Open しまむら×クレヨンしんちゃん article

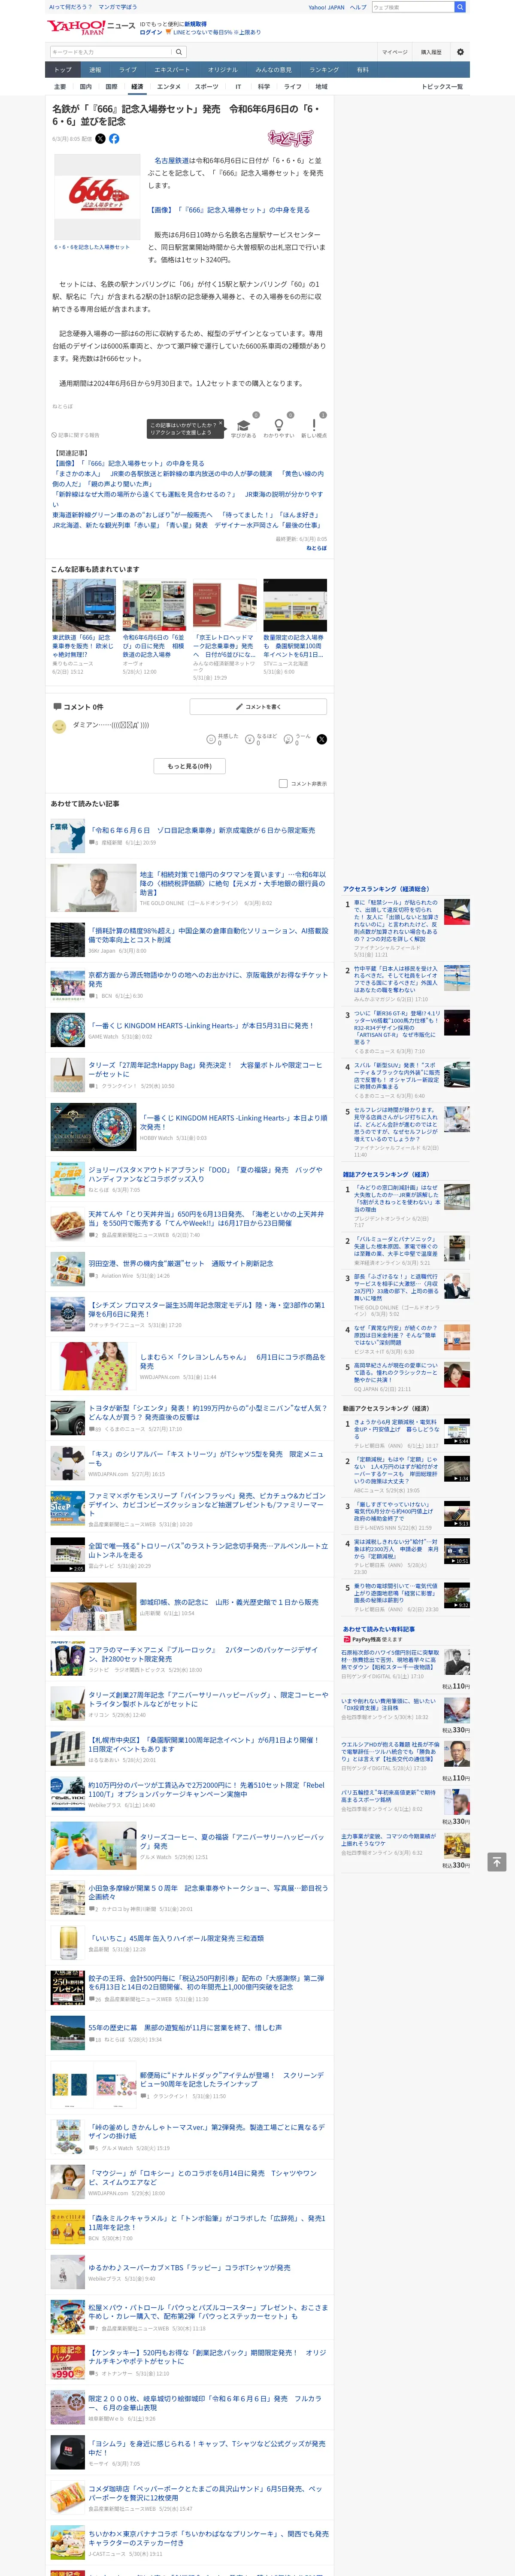coord(232,1361)
